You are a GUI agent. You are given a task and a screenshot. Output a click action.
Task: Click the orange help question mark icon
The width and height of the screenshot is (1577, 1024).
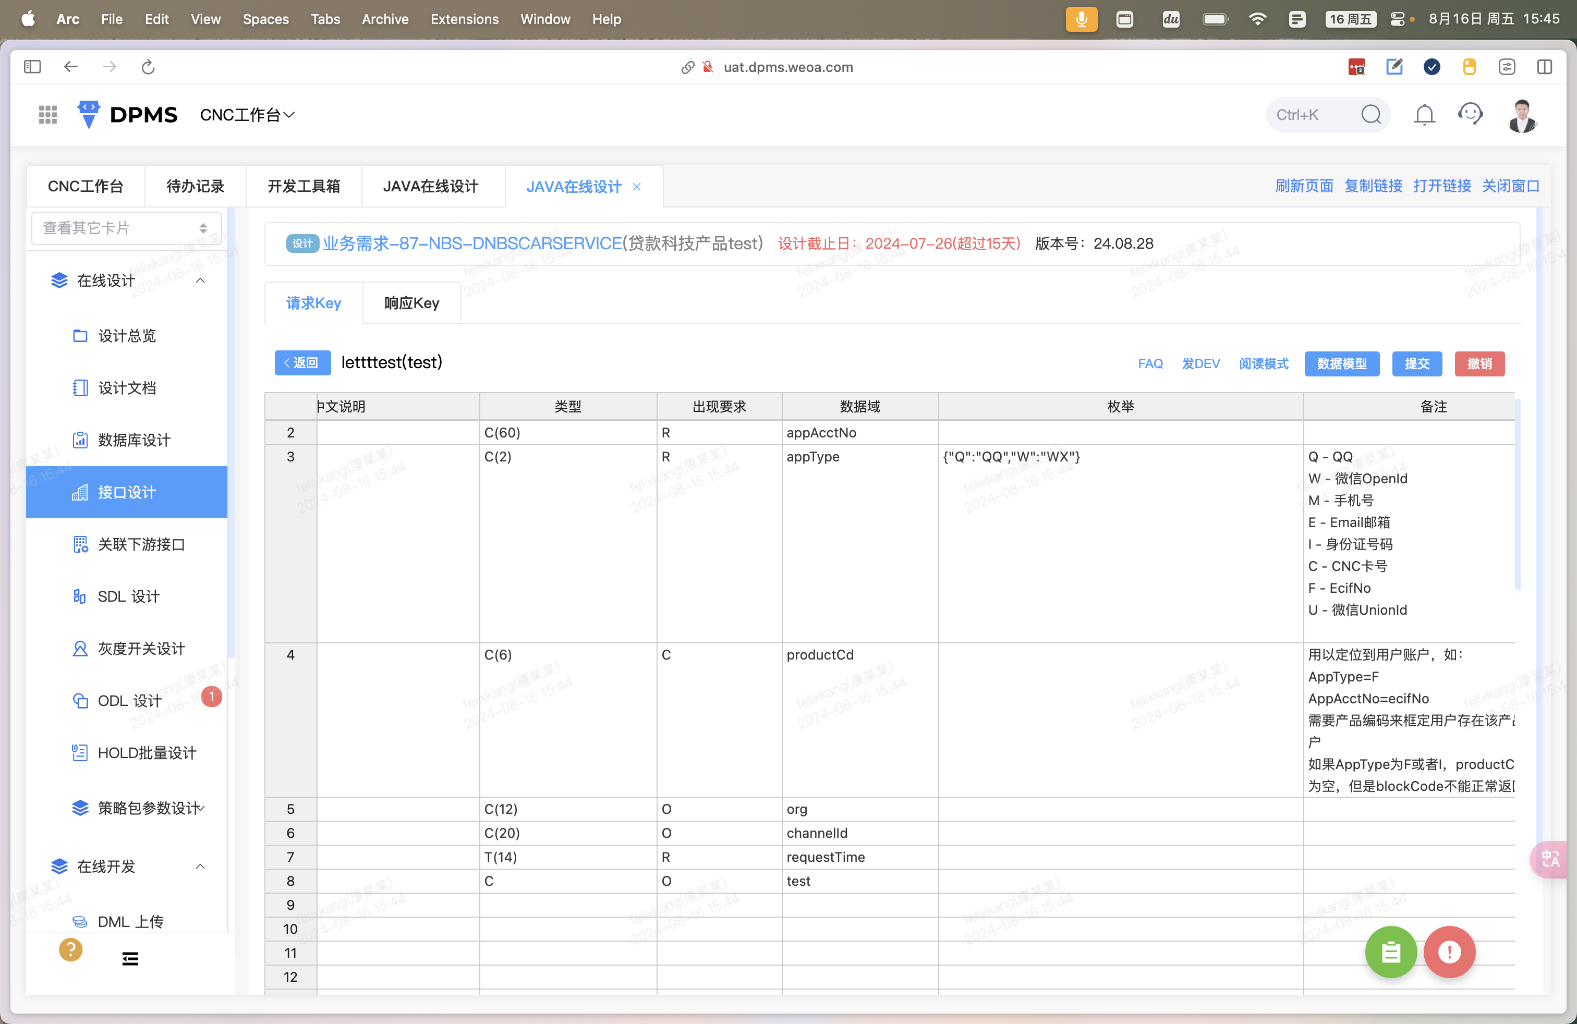[70, 950]
